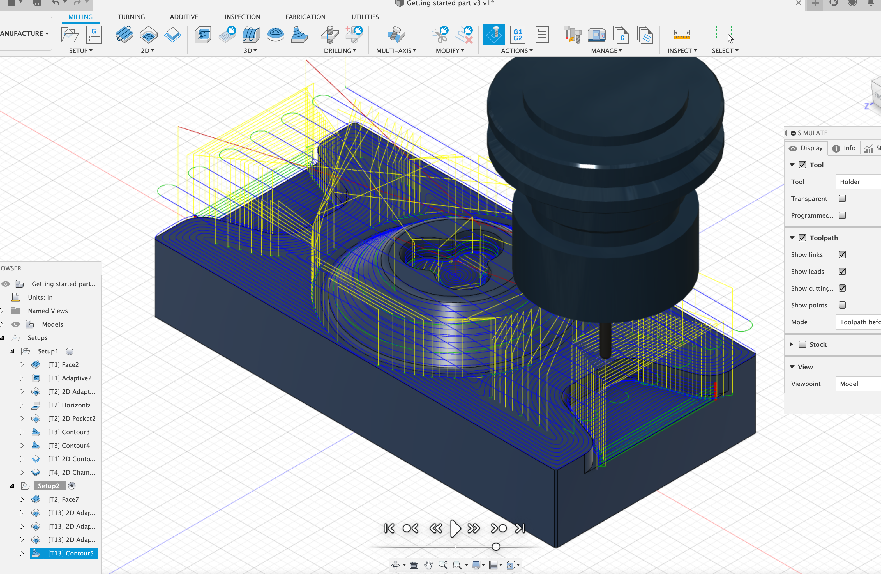
Task: Toggle Show links checkbox in Toolpath
Action: point(843,254)
